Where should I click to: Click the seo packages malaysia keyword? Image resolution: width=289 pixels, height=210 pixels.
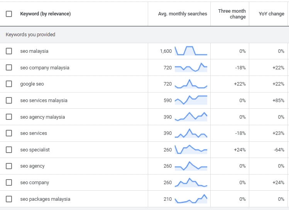click(x=45, y=199)
